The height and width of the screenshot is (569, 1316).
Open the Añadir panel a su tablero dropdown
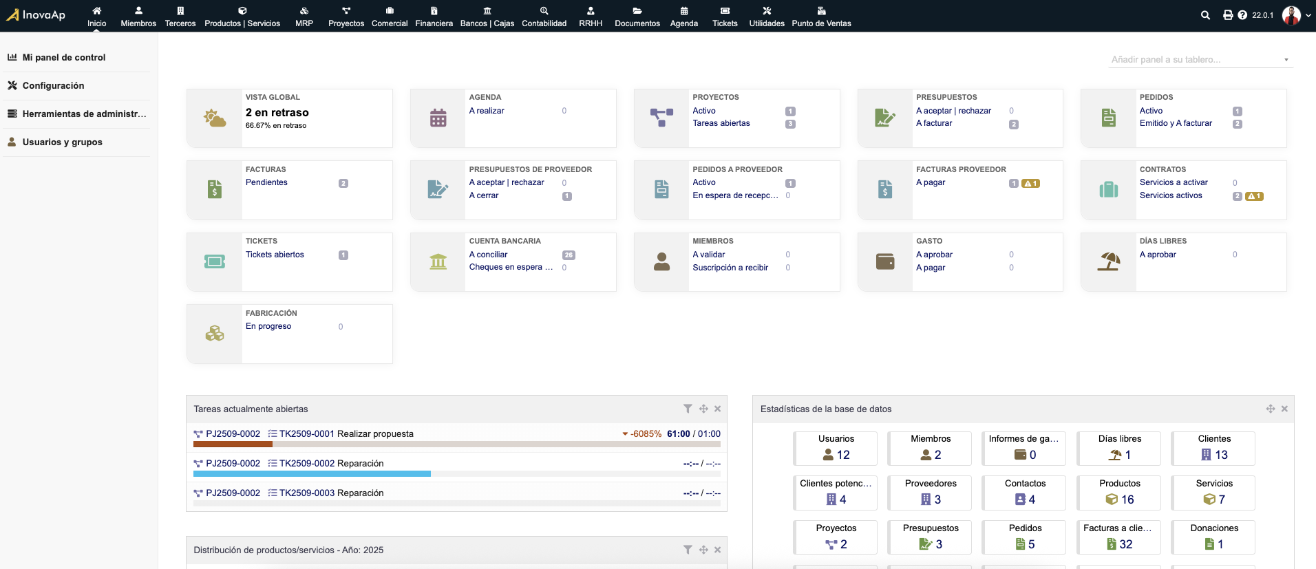pos(1201,60)
